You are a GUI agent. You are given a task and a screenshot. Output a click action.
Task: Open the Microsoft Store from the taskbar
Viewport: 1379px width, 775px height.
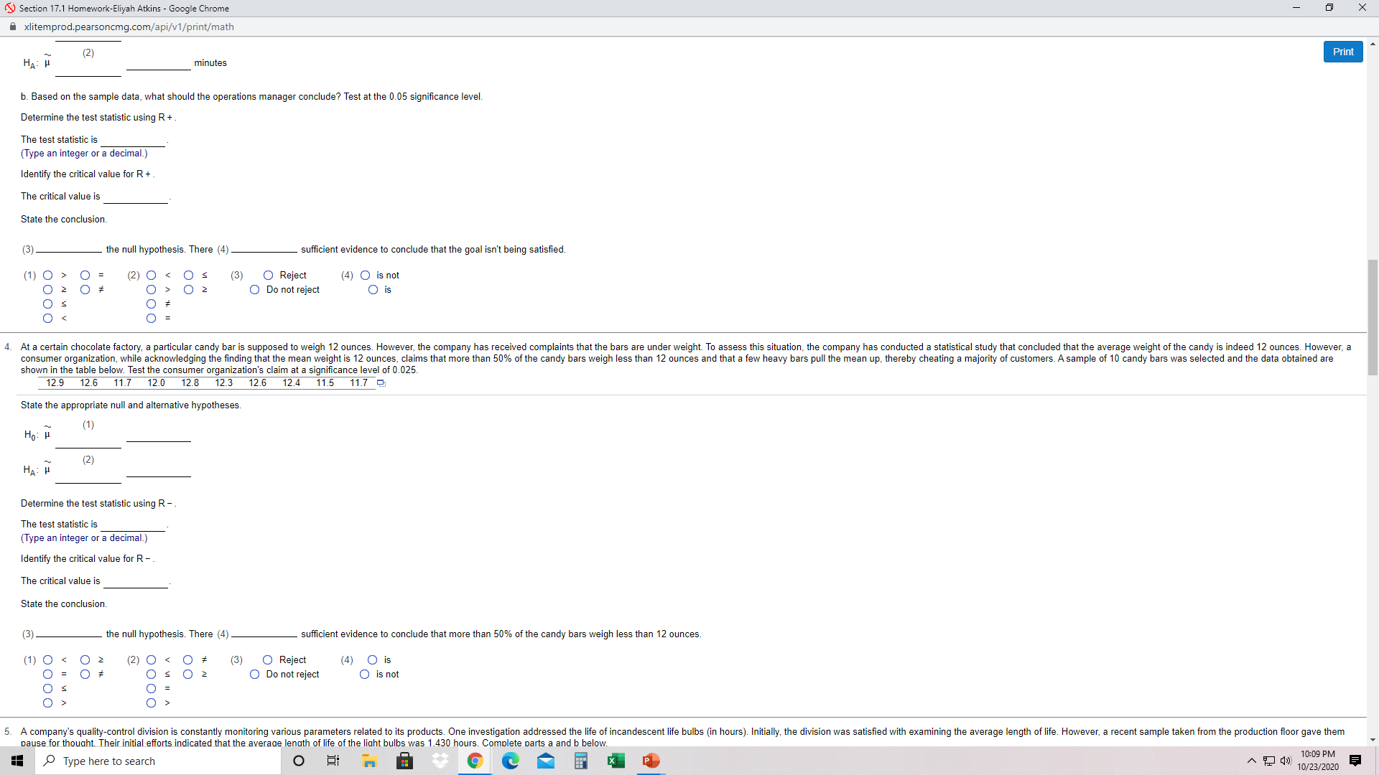[404, 761]
